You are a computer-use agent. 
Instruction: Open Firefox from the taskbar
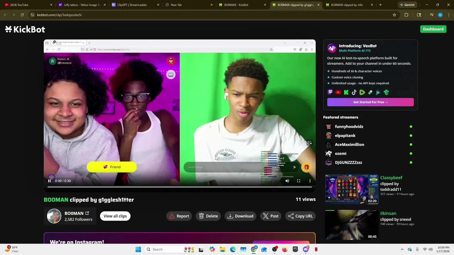pyautogui.click(x=285, y=249)
